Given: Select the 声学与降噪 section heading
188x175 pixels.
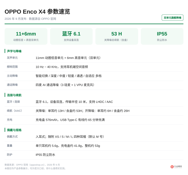Looking at the screenshot, I should (x=14, y=51).
